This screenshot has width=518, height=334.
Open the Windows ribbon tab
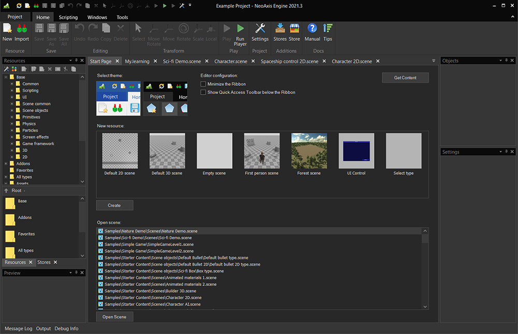pyautogui.click(x=97, y=17)
